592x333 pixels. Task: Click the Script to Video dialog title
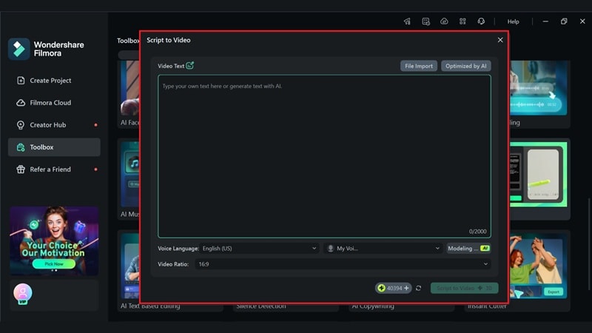point(169,40)
